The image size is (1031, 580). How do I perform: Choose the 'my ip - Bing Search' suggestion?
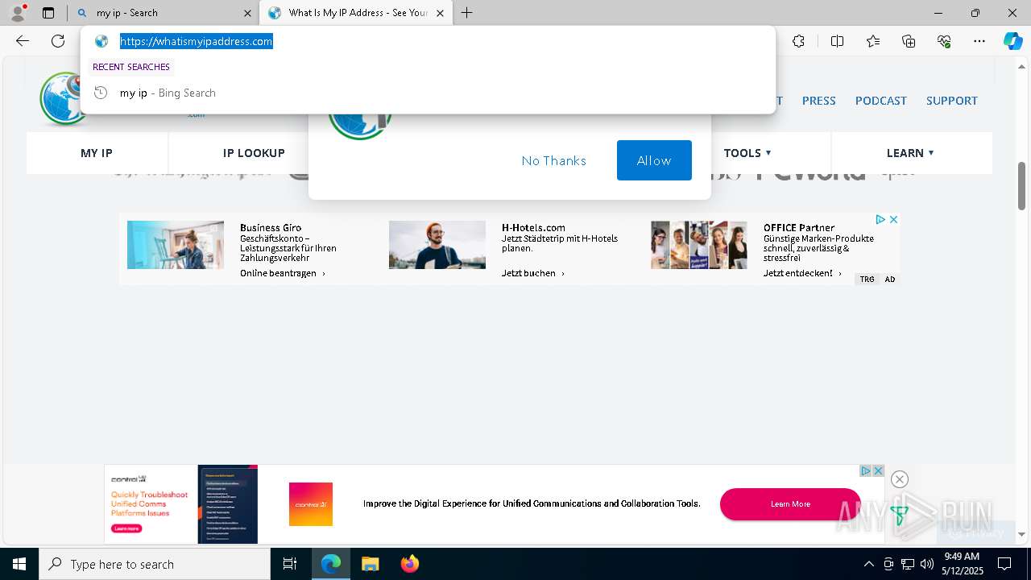coord(427,93)
